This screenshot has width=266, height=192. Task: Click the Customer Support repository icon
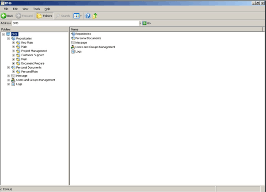[18, 55]
